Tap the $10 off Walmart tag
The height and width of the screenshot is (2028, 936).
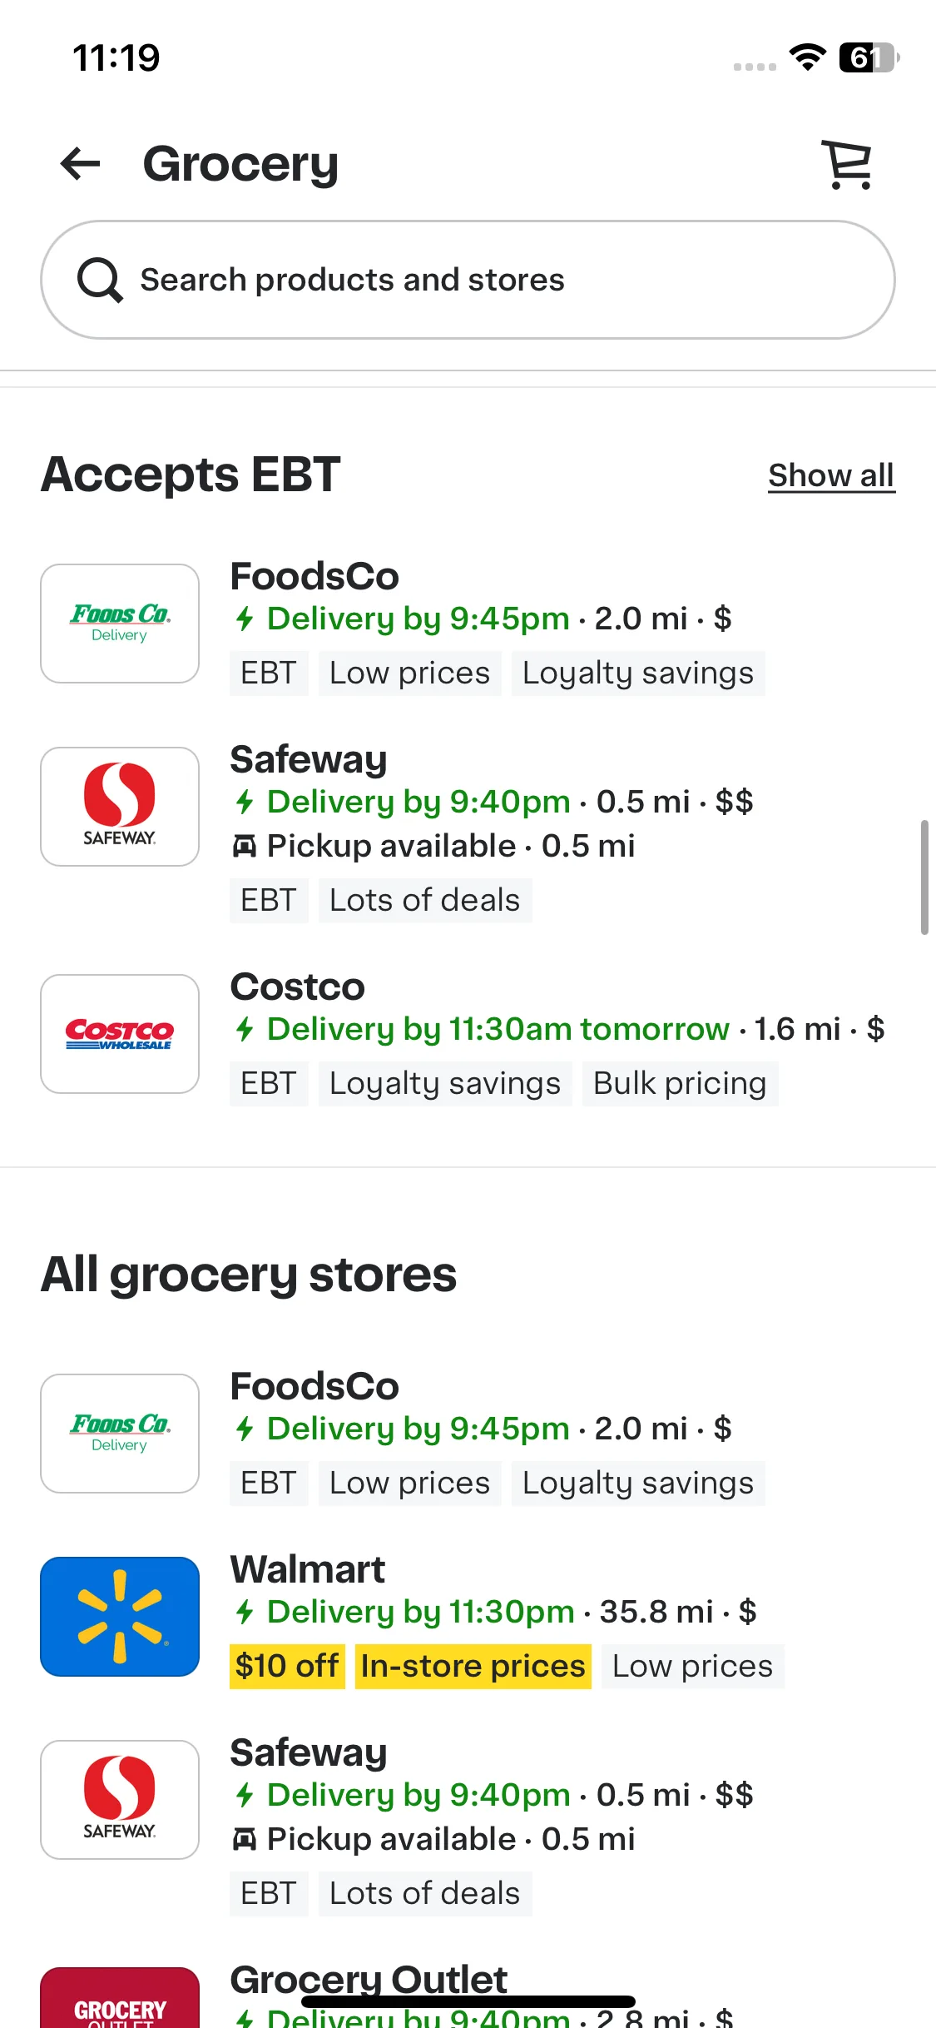click(x=287, y=1666)
